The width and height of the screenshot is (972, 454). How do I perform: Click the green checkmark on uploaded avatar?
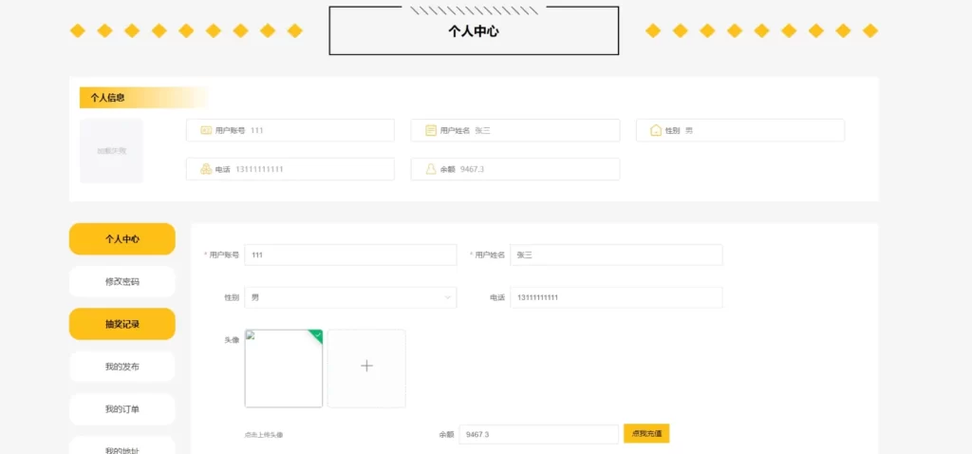[x=317, y=334]
